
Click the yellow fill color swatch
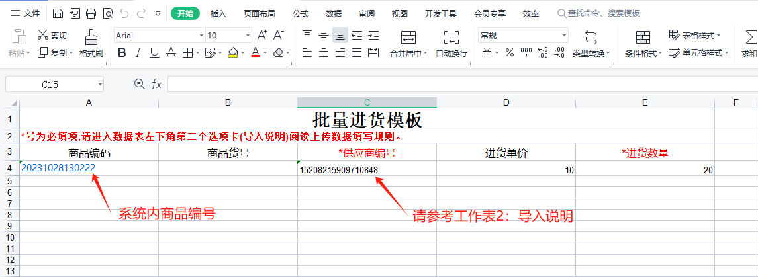click(232, 52)
